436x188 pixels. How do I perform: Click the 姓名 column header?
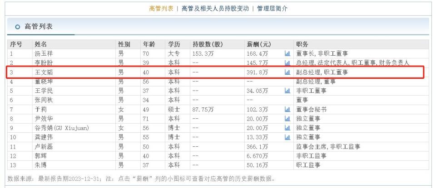pyautogui.click(x=40, y=44)
